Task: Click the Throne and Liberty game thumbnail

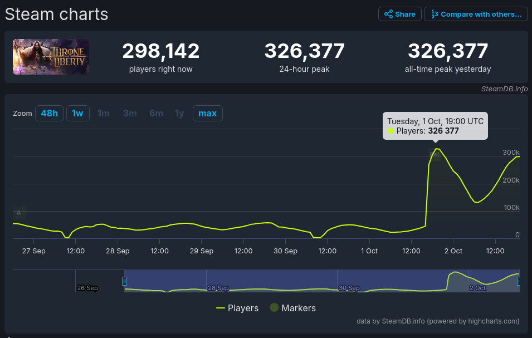Action: (51, 57)
